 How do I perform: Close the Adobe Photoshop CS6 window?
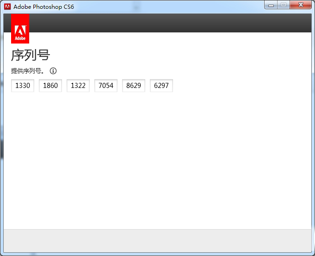pos(301,5)
